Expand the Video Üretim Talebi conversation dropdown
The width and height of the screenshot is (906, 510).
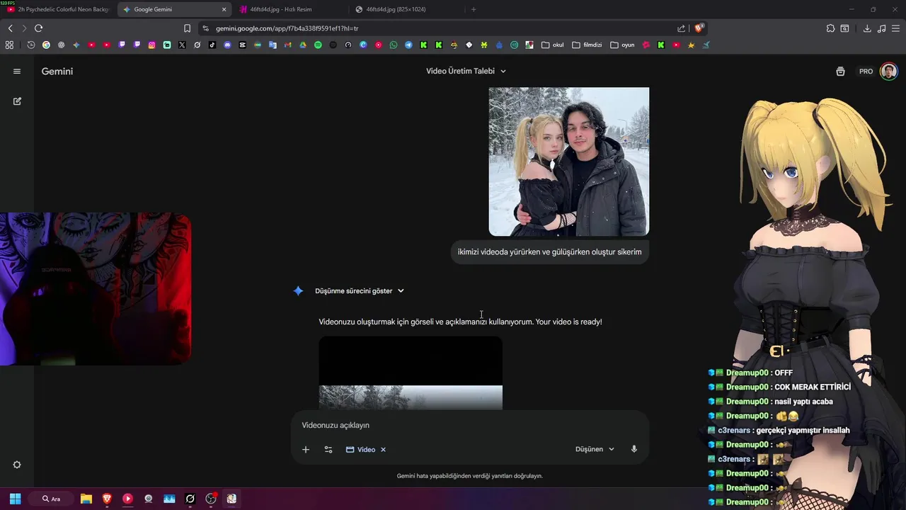pos(466,72)
